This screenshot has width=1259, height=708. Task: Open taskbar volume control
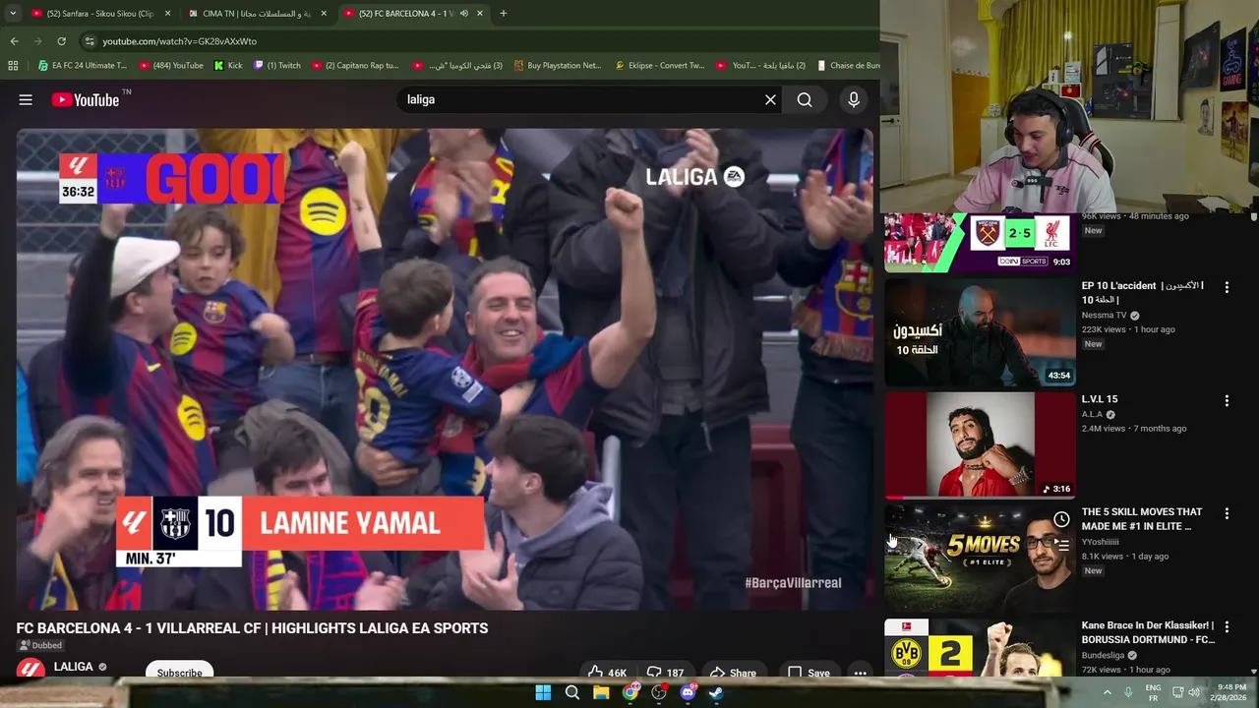tap(1194, 692)
